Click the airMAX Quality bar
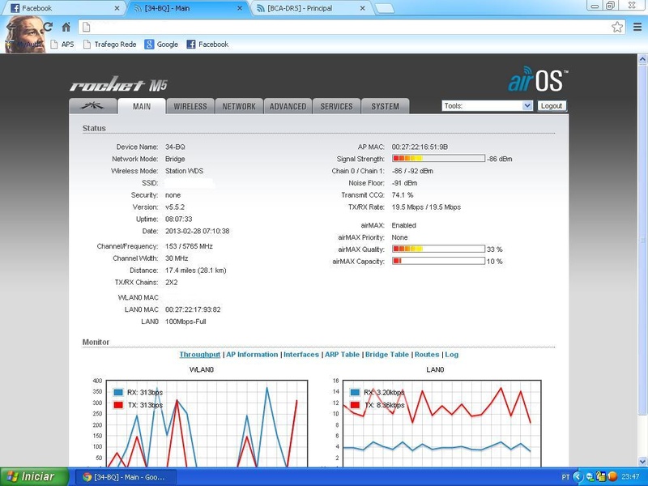 point(438,249)
